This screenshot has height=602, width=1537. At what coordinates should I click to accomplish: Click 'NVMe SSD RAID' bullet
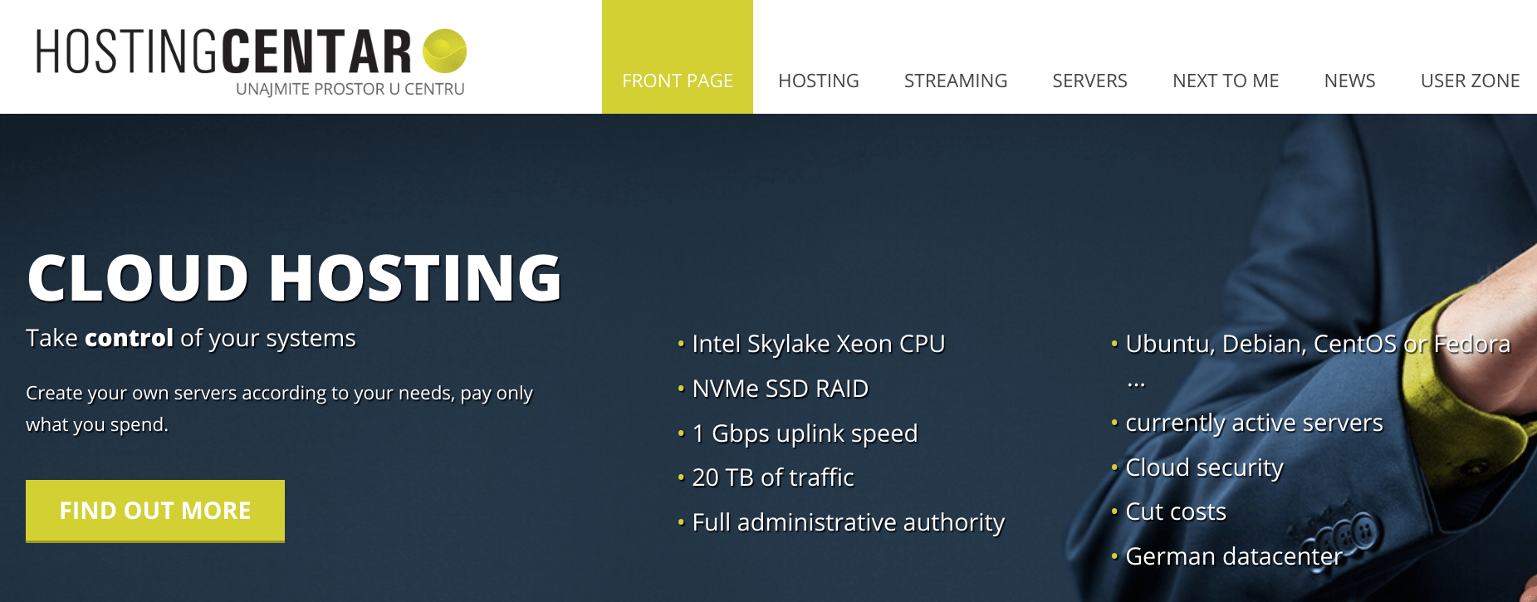pyautogui.click(x=781, y=389)
